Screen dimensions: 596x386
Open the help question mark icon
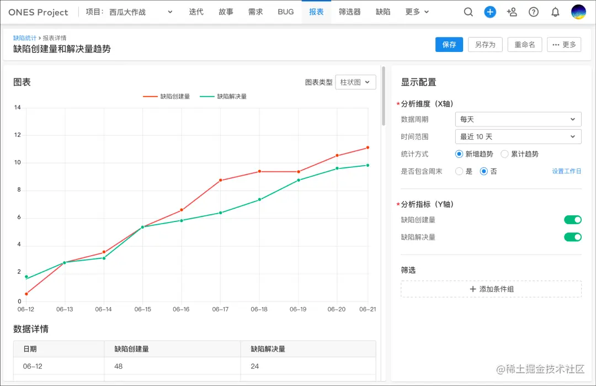534,12
